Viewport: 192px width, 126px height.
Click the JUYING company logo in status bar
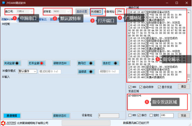pos(8,123)
